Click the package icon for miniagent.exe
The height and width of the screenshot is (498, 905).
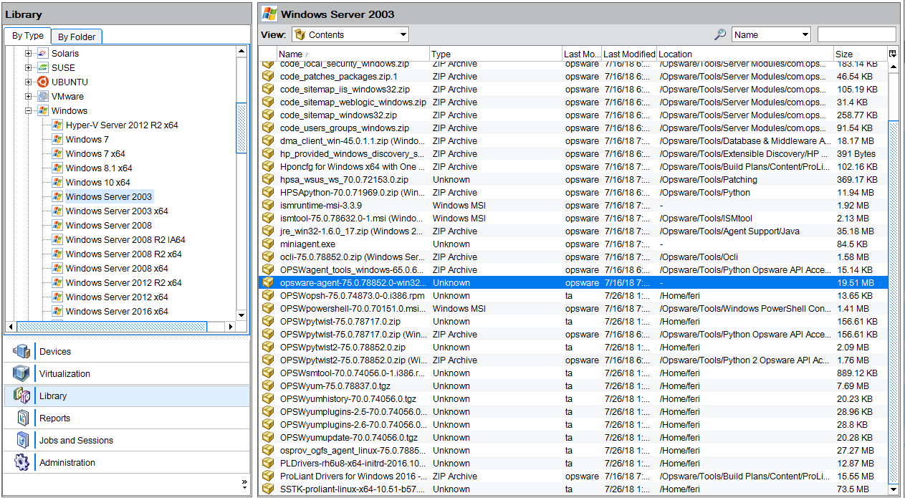[x=268, y=244]
